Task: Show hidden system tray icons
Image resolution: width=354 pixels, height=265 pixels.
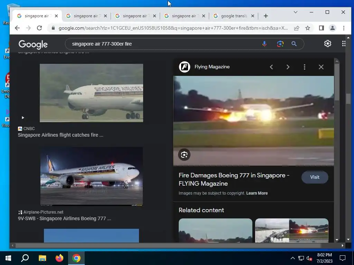Action: [x=292, y=258]
